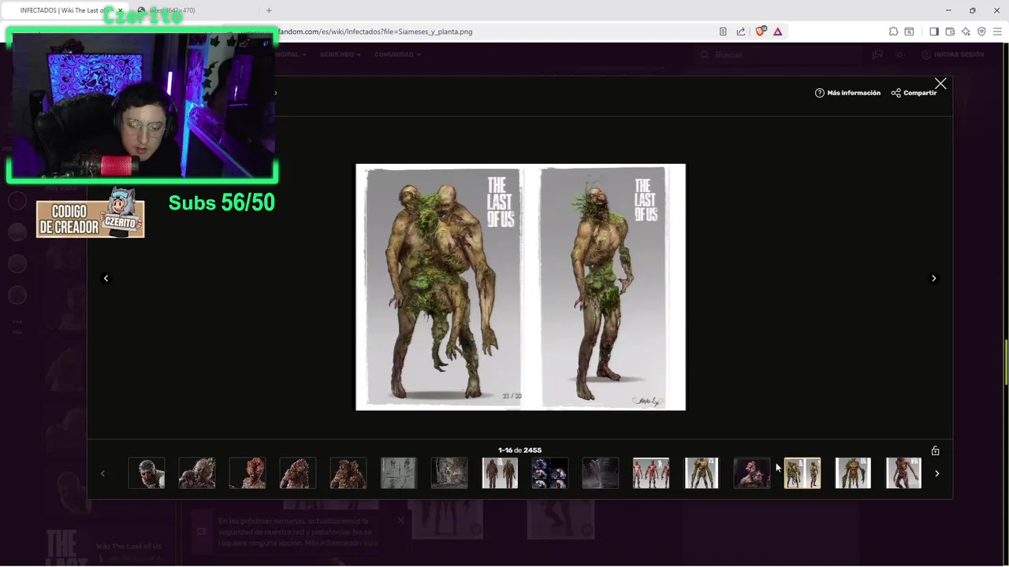Screen dimensions: 1009x567
Task: Open the Brave Rewards triangle icon
Action: 777,31
